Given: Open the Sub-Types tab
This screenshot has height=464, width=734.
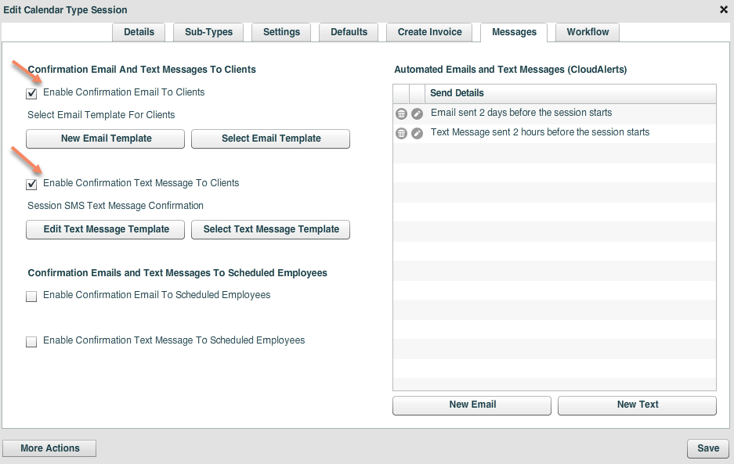Looking at the screenshot, I should 208,32.
